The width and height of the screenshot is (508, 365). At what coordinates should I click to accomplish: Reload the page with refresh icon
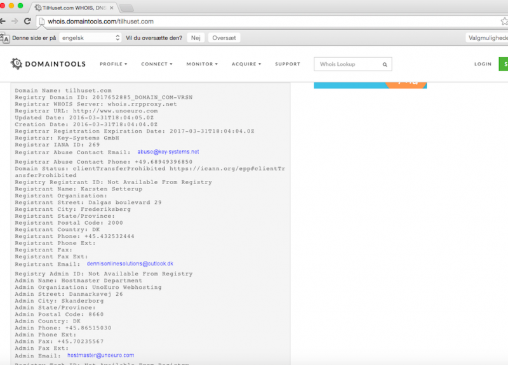(27, 22)
